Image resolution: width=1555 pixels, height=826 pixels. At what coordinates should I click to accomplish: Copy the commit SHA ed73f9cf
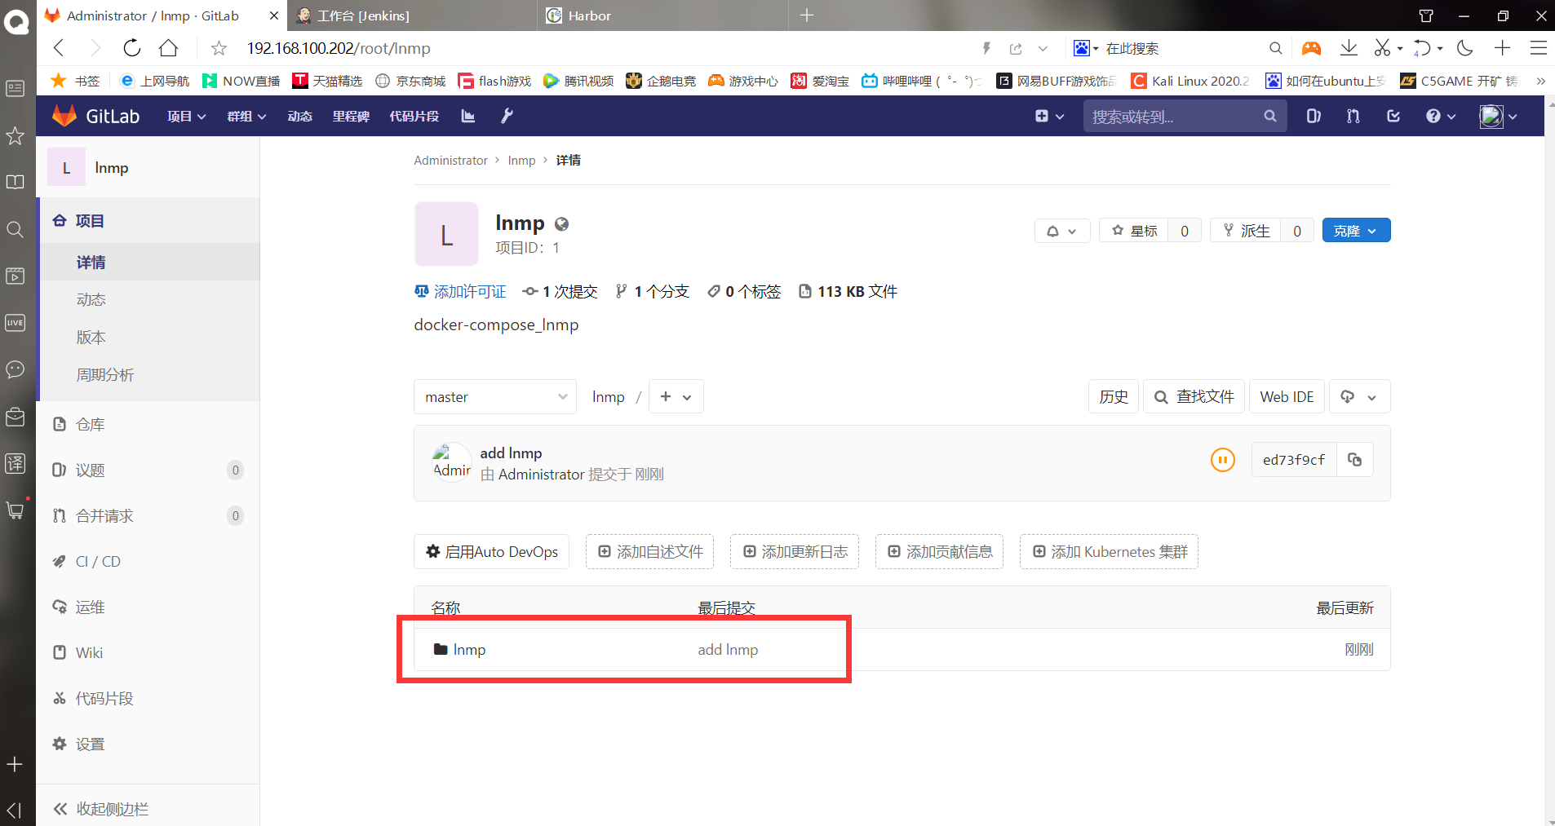point(1354,460)
